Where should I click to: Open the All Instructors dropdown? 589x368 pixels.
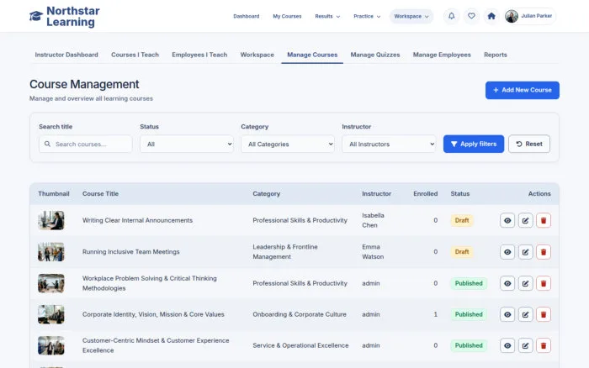389,144
